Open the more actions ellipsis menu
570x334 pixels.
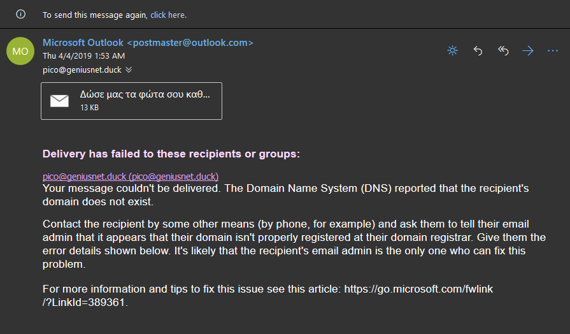553,50
